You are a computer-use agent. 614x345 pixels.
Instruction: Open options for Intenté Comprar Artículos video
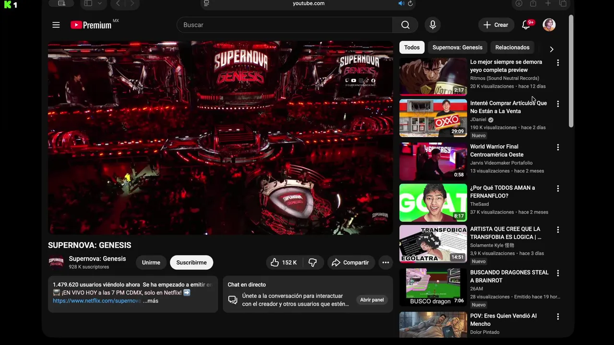[558, 104]
